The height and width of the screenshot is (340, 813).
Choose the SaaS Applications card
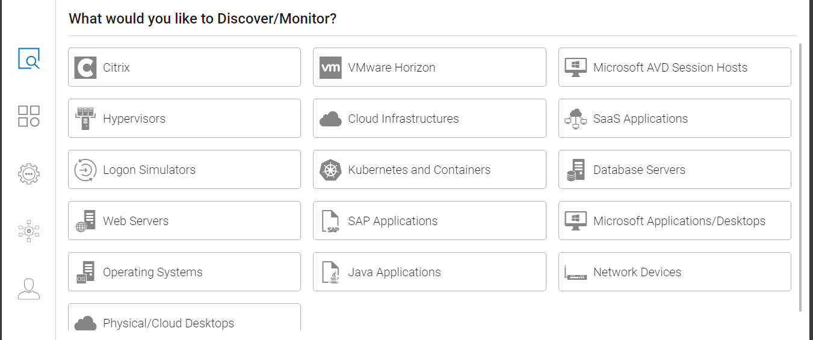point(675,119)
